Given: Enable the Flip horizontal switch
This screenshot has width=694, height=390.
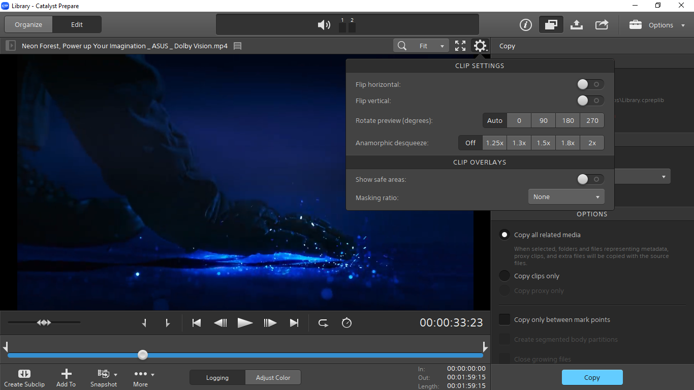Looking at the screenshot, I should click(x=590, y=84).
